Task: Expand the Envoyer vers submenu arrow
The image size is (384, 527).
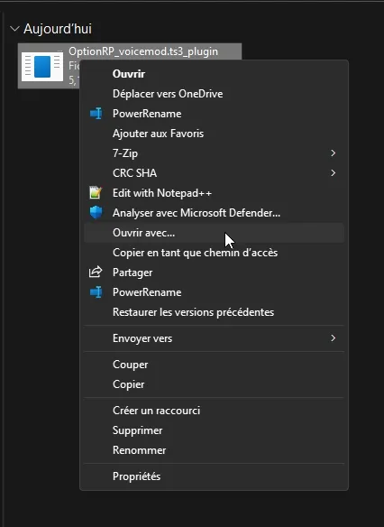Action: click(x=333, y=337)
